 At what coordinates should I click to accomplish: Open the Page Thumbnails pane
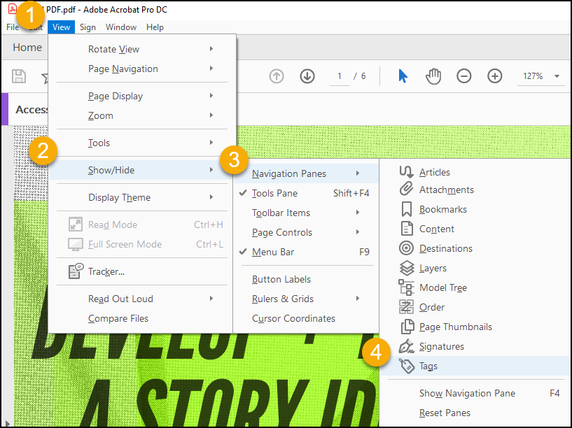point(475,327)
